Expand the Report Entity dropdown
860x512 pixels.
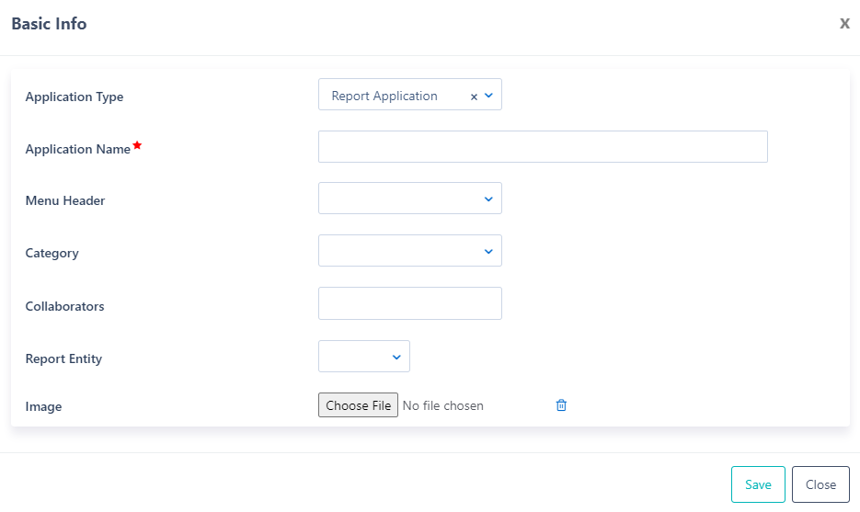click(364, 357)
